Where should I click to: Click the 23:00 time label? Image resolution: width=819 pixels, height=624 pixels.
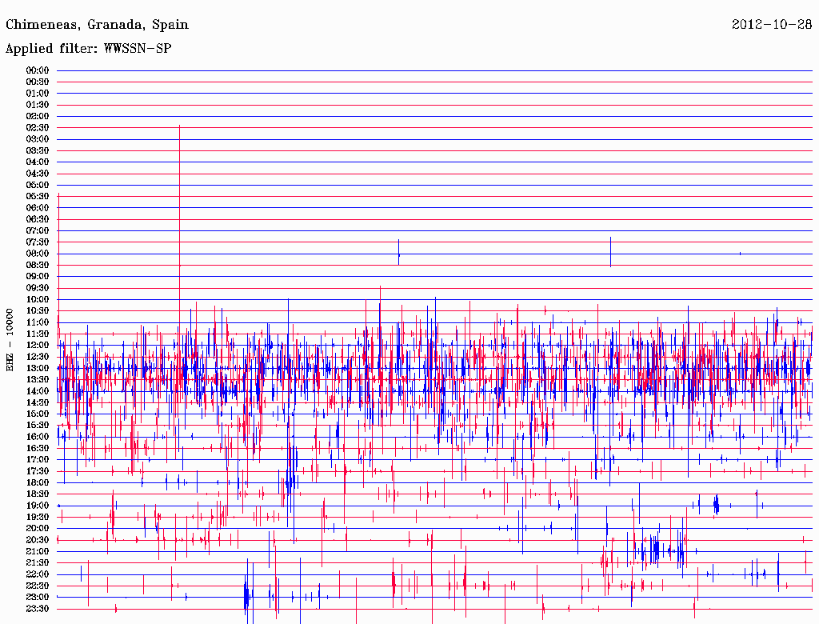click(38, 597)
